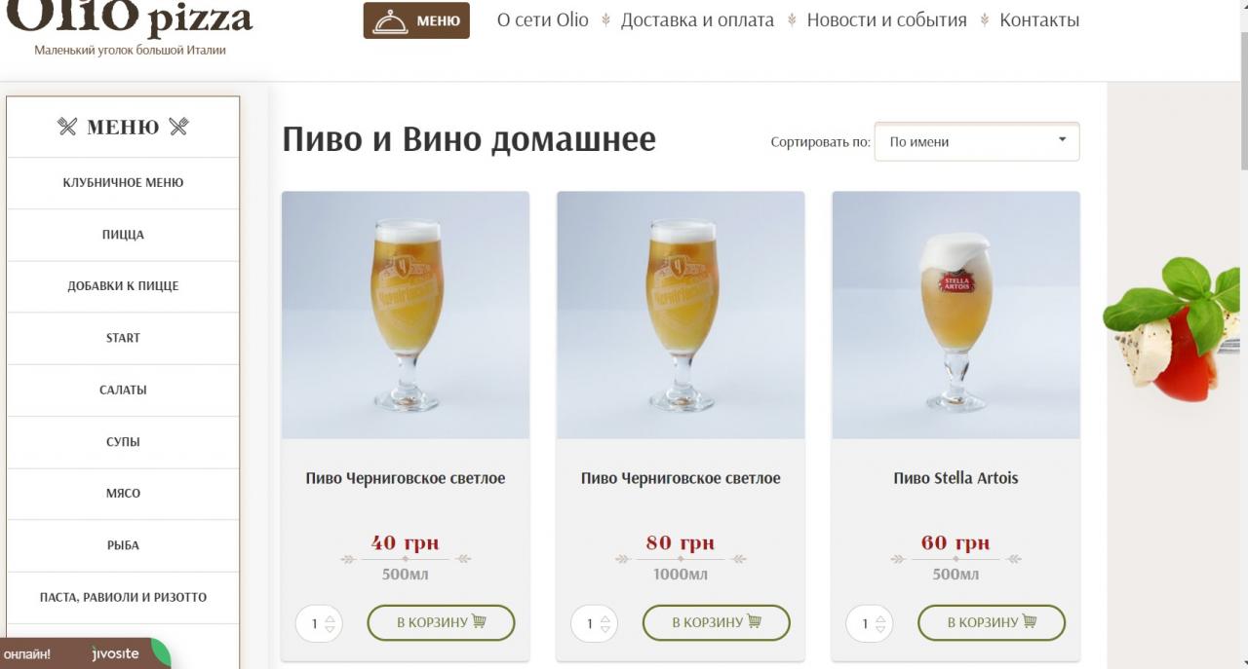This screenshot has height=669, width=1248.
Task: Select Салаты in the side menu
Action: coord(123,390)
